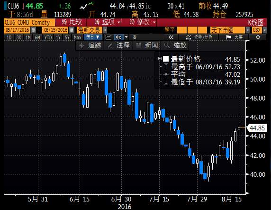271x210 pixels.
Task: Select the 1D range
Action: click(9, 37)
